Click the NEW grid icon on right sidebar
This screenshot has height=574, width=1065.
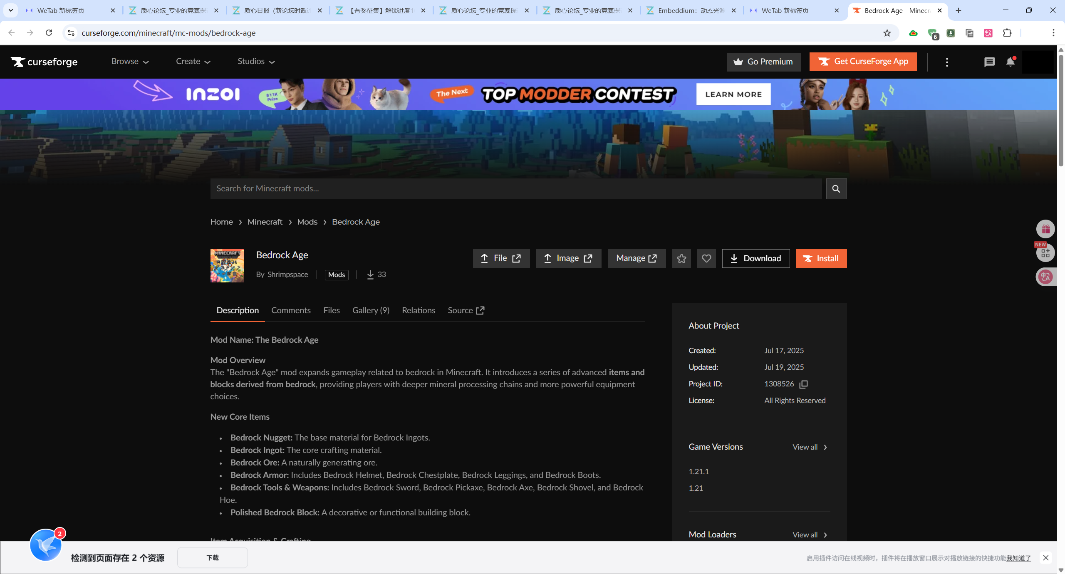1045,252
